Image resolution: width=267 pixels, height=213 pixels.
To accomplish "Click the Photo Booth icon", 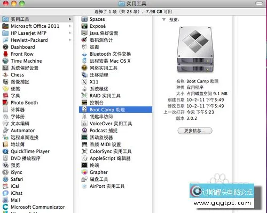I will tap(5, 103).
